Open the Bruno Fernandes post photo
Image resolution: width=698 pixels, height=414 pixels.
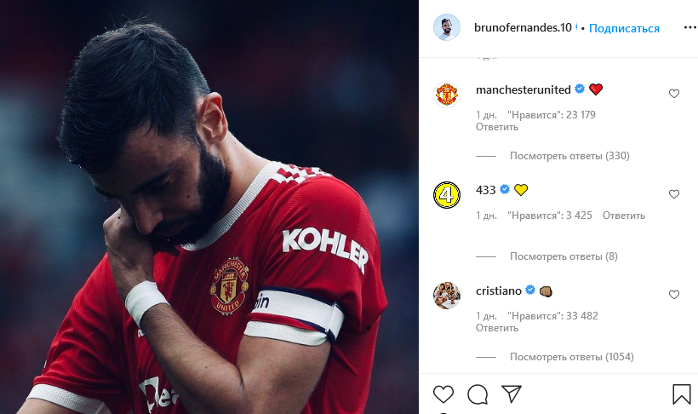(x=209, y=207)
